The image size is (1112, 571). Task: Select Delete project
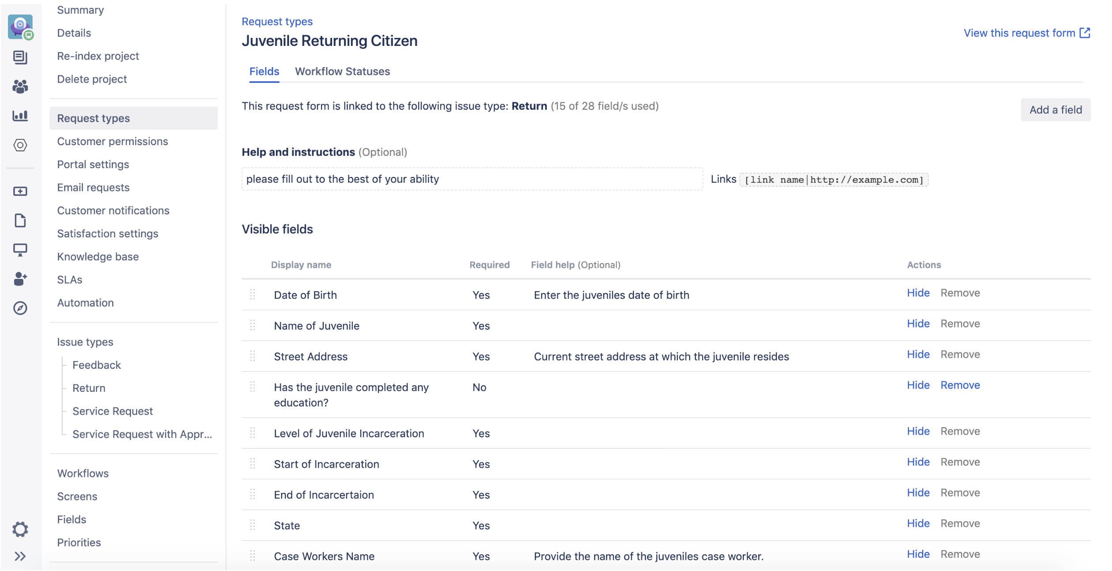(92, 79)
